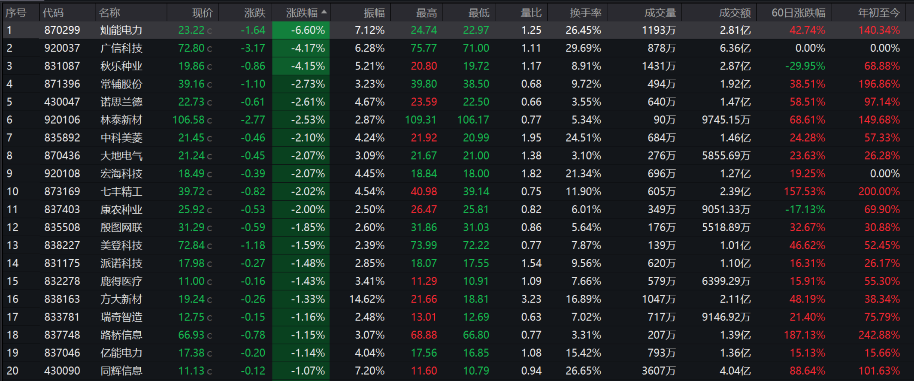Click the sort arrow next to 涨跌幅
The width and height of the screenshot is (914, 381).
click(324, 12)
